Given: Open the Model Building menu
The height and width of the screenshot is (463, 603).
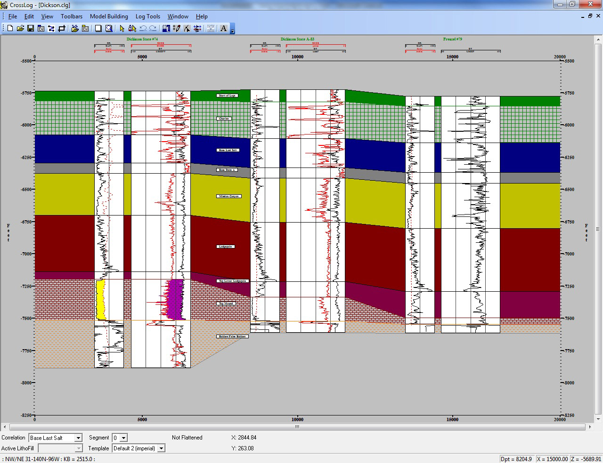Looking at the screenshot, I should (x=109, y=16).
